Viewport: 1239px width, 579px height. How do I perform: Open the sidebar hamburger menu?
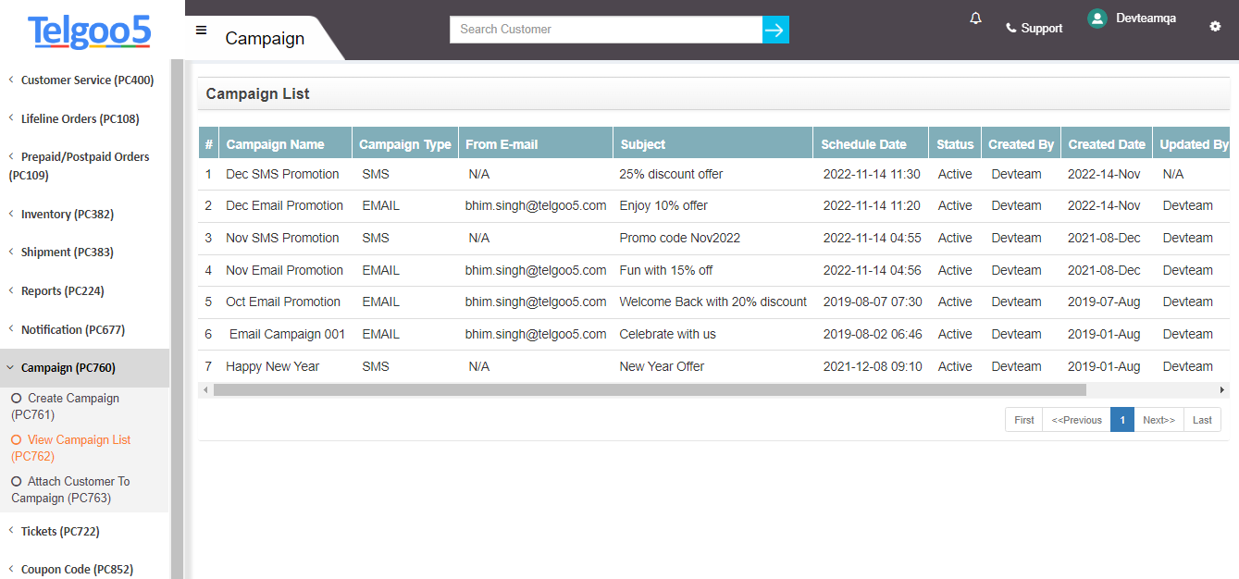[x=201, y=30]
